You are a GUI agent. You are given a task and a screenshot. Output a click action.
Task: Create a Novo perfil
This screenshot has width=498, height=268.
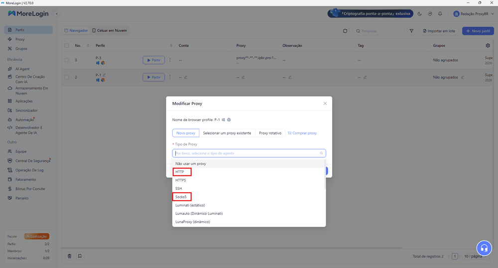478,31
